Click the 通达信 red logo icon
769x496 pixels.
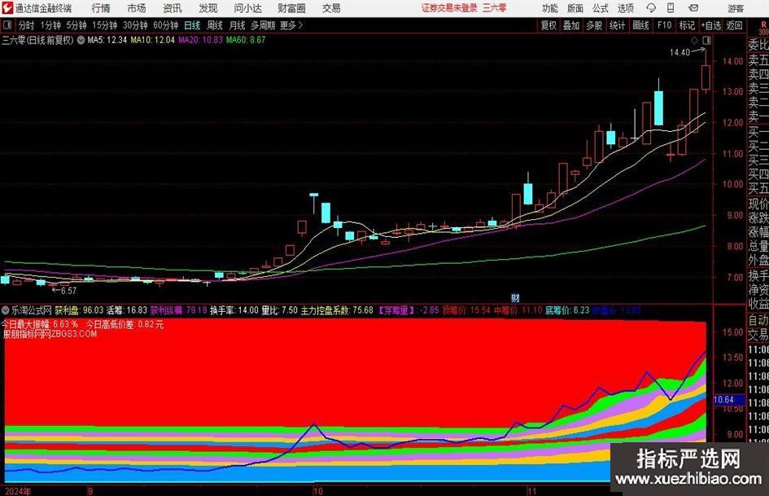(x=7, y=8)
